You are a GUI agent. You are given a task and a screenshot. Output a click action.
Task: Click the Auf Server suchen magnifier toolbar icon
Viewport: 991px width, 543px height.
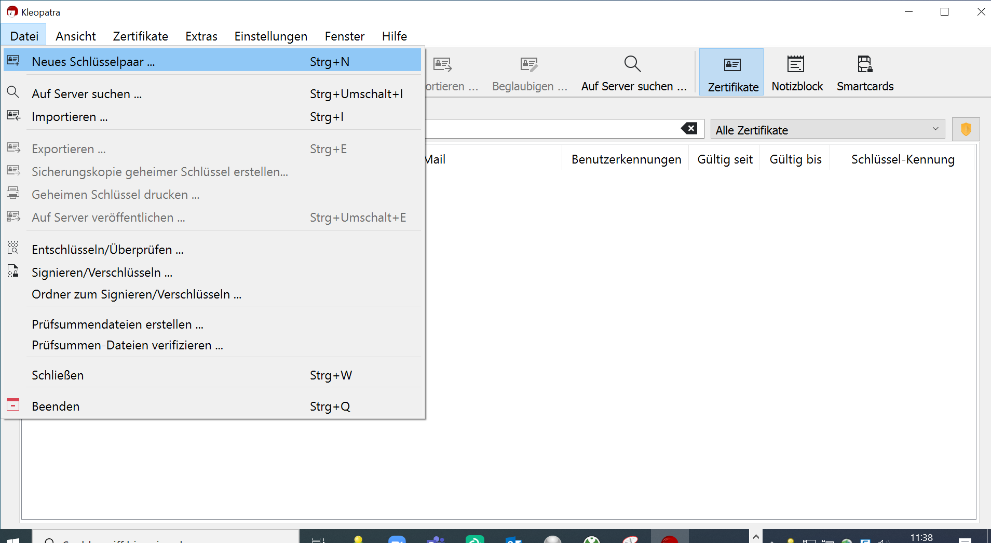point(632,64)
